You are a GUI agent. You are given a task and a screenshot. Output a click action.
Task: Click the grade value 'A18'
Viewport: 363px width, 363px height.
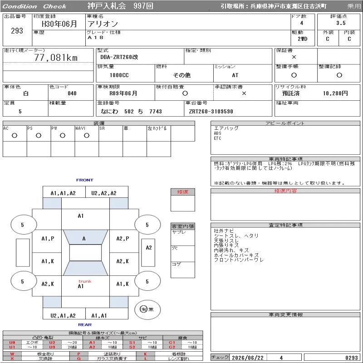(x=95, y=37)
